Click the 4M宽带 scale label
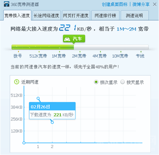 pyautogui.click(x=100, y=56)
